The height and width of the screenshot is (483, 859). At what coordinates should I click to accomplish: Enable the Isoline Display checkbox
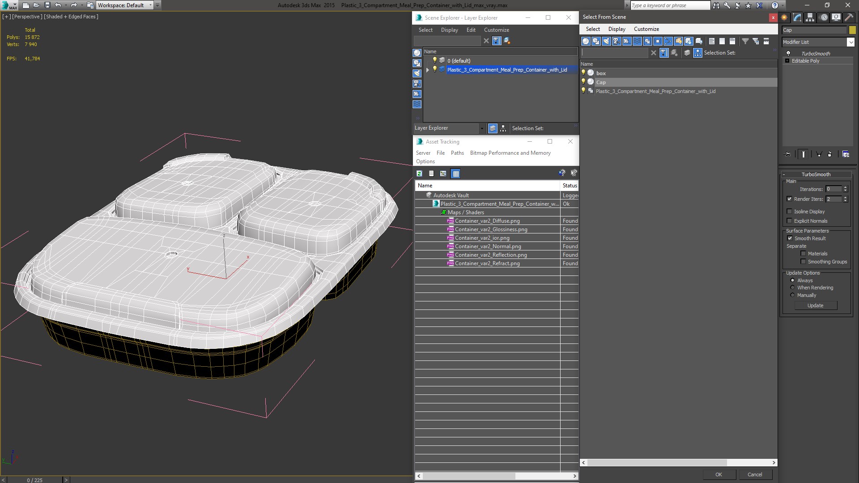[790, 212]
